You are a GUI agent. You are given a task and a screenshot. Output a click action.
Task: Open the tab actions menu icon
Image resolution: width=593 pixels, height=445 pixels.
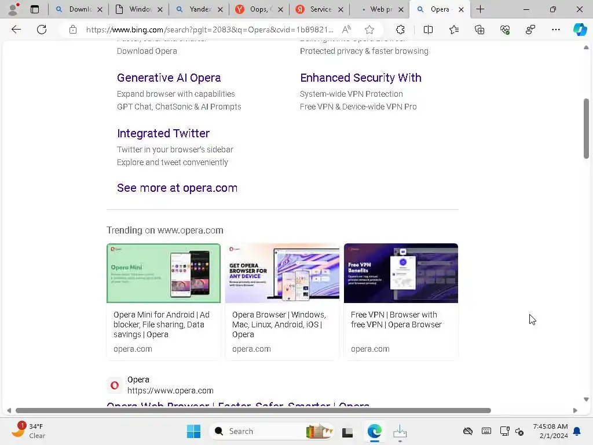[x=35, y=9]
